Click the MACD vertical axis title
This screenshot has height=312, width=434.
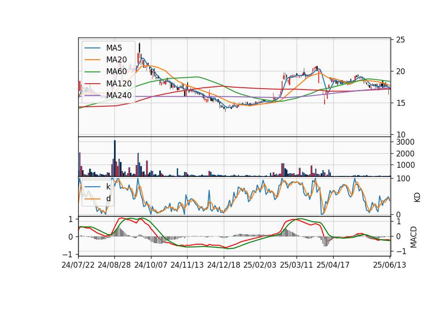414,237
